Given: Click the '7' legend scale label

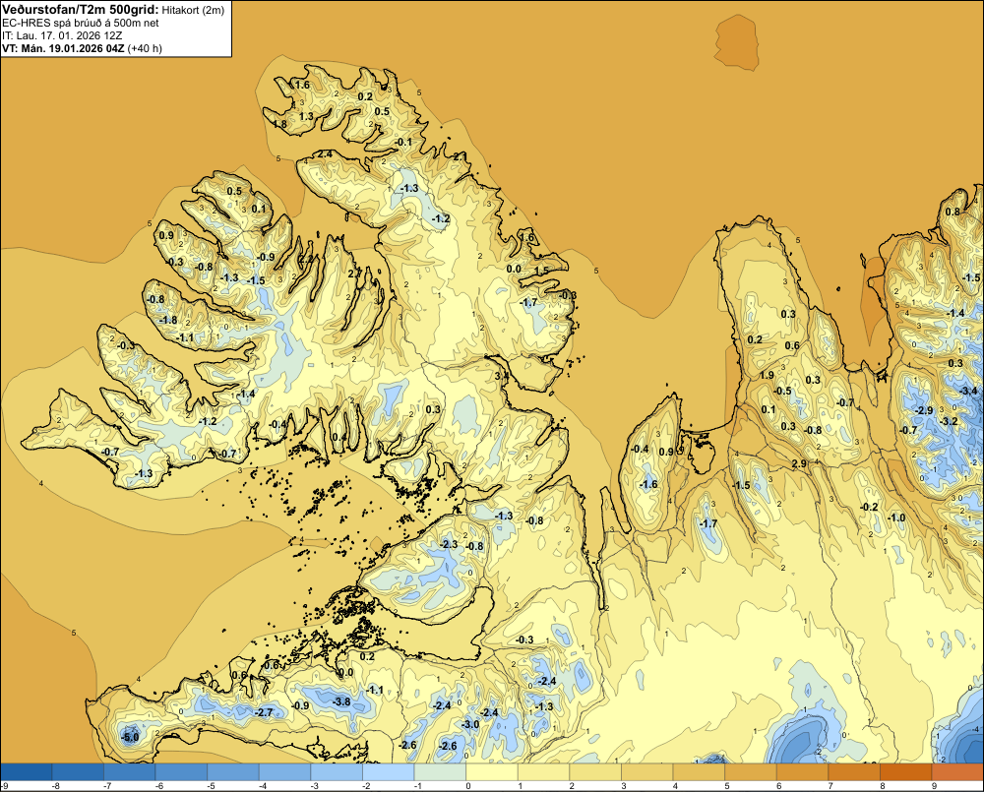Looking at the screenshot, I should point(830,786).
